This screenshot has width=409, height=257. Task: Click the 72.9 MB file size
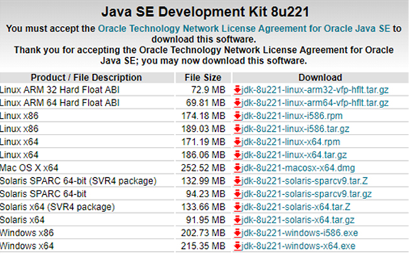(208, 90)
